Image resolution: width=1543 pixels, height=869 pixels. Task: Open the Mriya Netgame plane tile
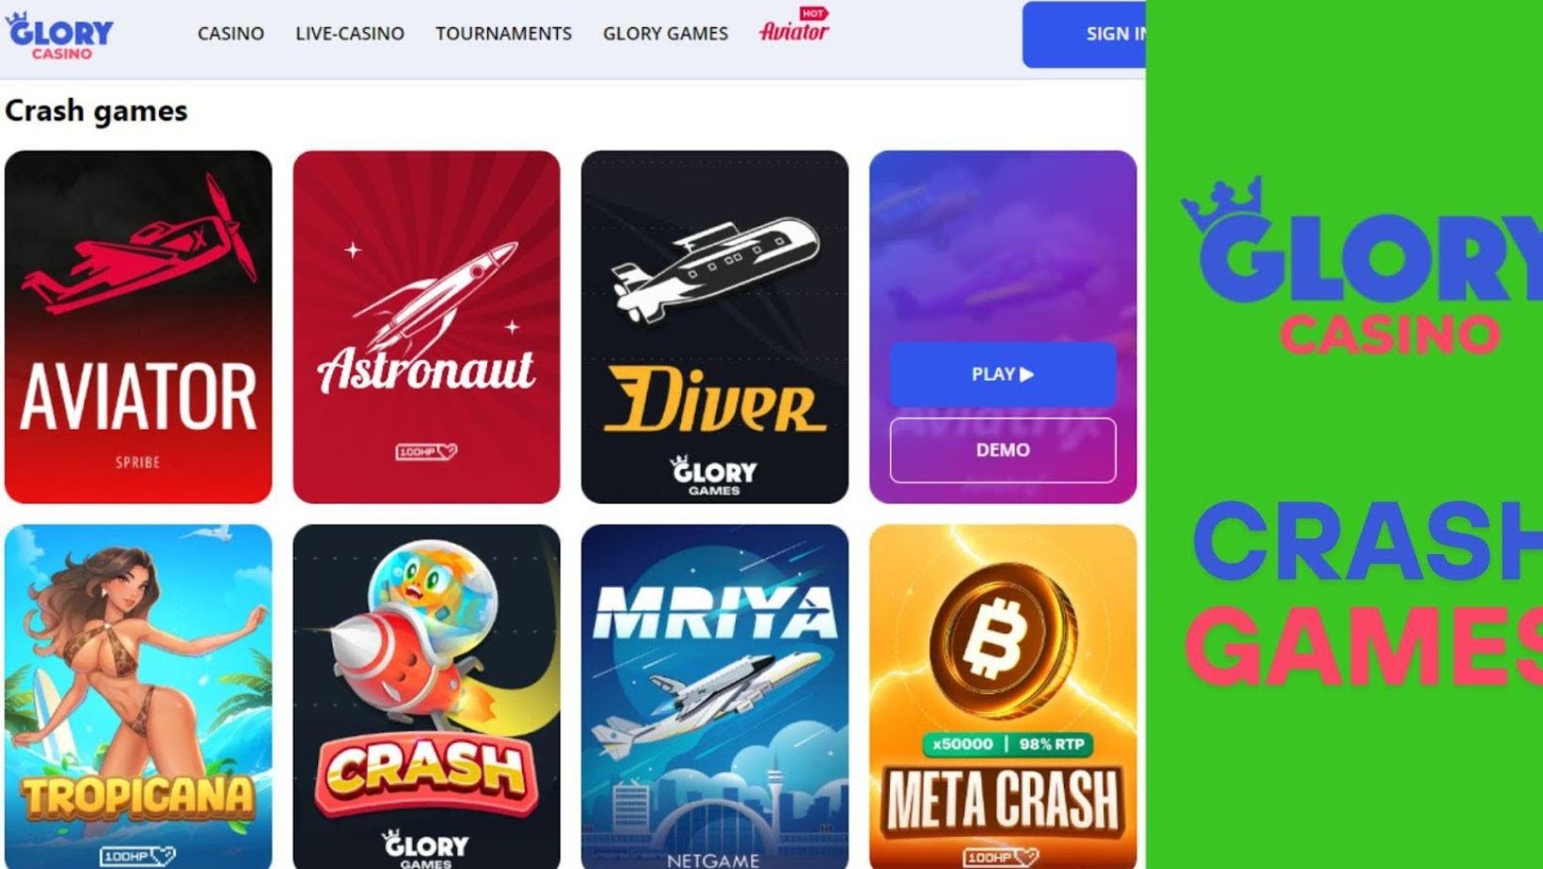715,697
